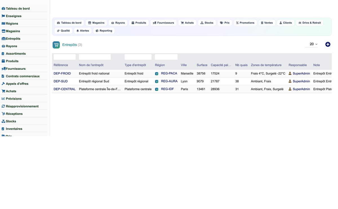Switch to Ventes top tab

pos(267,23)
